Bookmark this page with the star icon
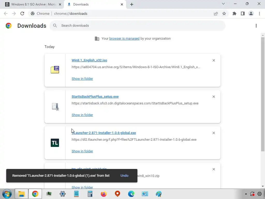 coord(224,13)
